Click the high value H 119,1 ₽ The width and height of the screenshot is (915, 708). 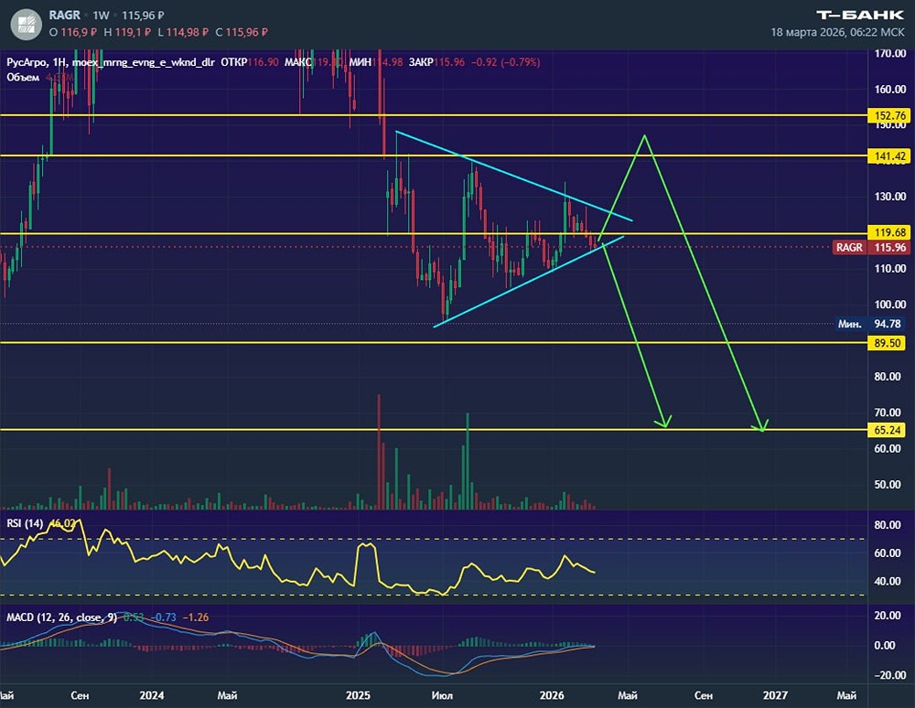[128, 32]
